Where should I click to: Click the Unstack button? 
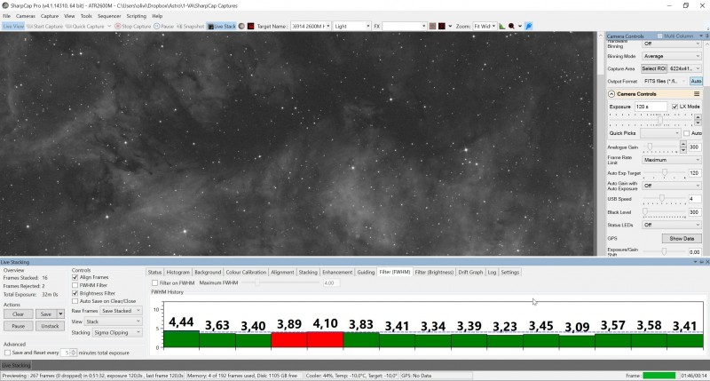[50, 326]
